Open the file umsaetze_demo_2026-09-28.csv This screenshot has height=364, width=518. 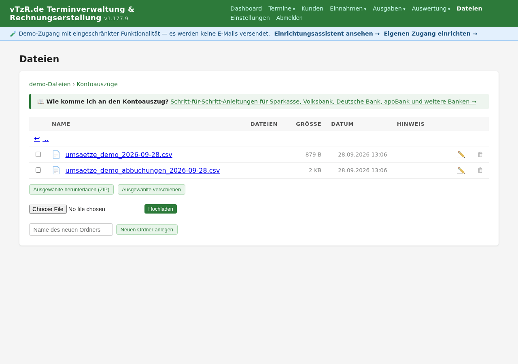119,154
